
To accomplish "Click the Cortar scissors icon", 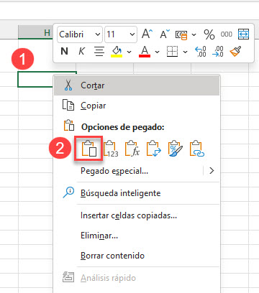I will [68, 85].
